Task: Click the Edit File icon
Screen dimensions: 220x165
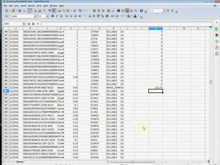Action: (30, 11)
